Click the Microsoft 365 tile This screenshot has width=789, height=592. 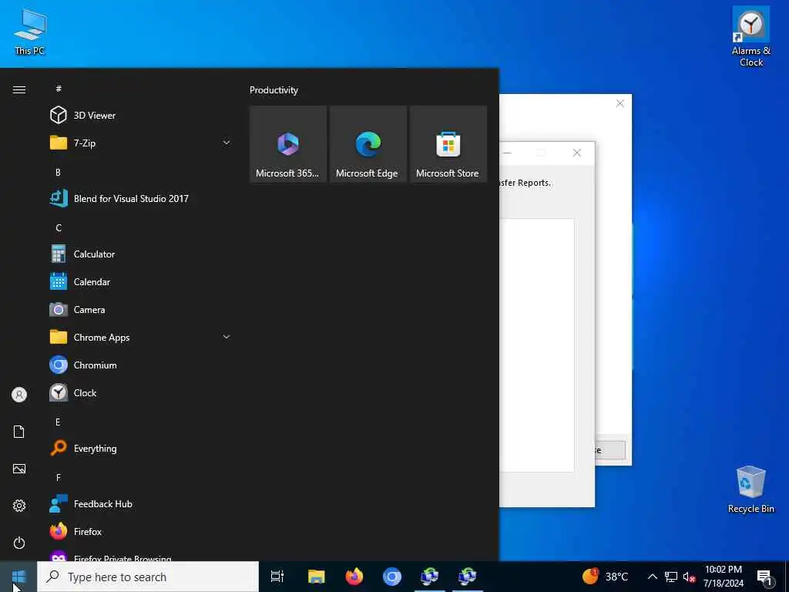click(x=288, y=144)
